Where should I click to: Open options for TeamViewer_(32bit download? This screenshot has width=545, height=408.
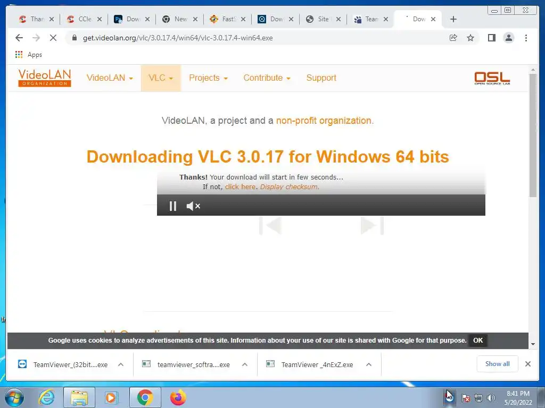(121, 364)
